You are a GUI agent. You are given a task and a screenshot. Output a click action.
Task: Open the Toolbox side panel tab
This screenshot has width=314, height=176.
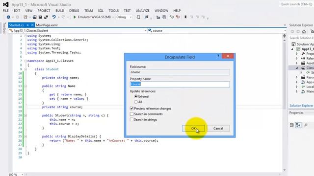(4, 28)
